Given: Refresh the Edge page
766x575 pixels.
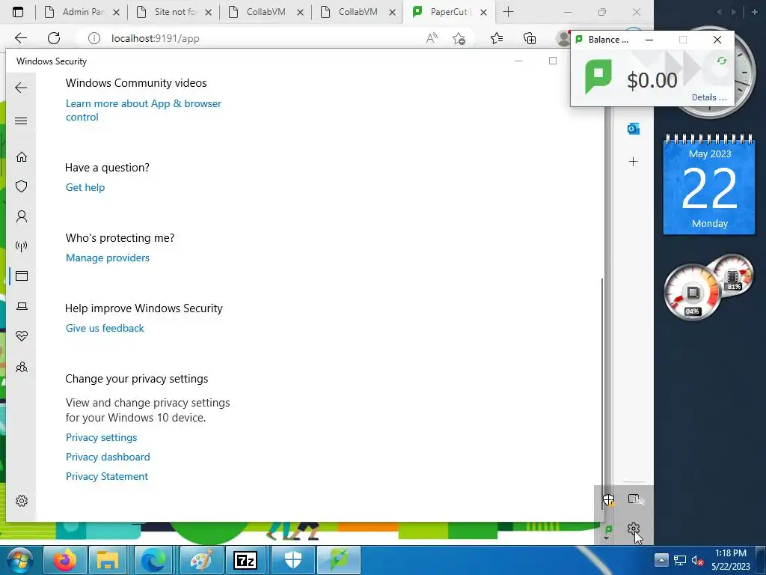Looking at the screenshot, I should pyautogui.click(x=54, y=38).
